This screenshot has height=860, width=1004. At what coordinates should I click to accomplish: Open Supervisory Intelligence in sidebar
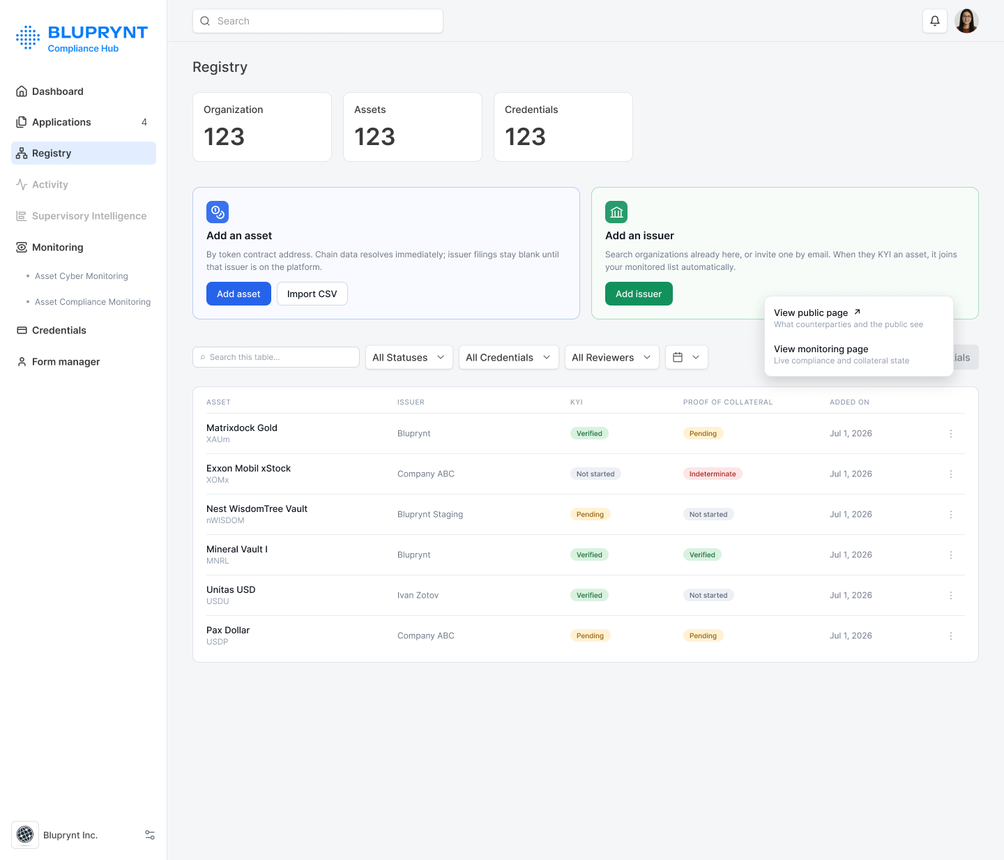(84, 216)
